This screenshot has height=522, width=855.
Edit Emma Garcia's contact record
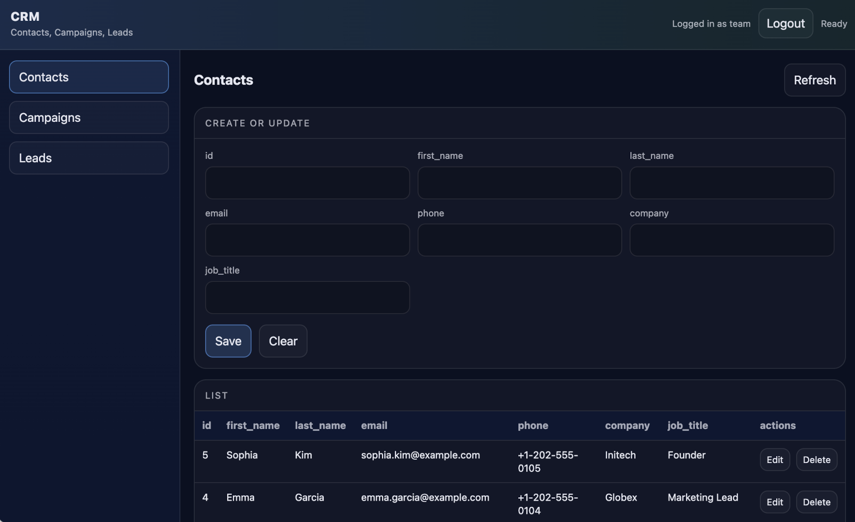pyautogui.click(x=775, y=502)
